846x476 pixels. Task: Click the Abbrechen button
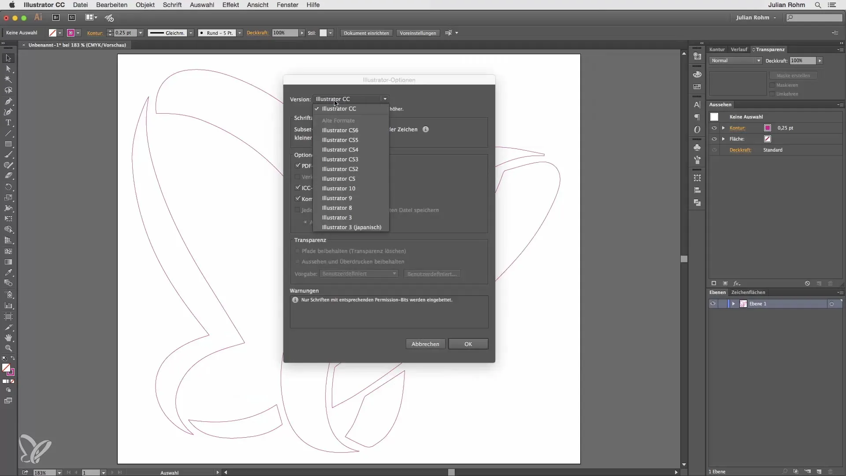[425, 344]
